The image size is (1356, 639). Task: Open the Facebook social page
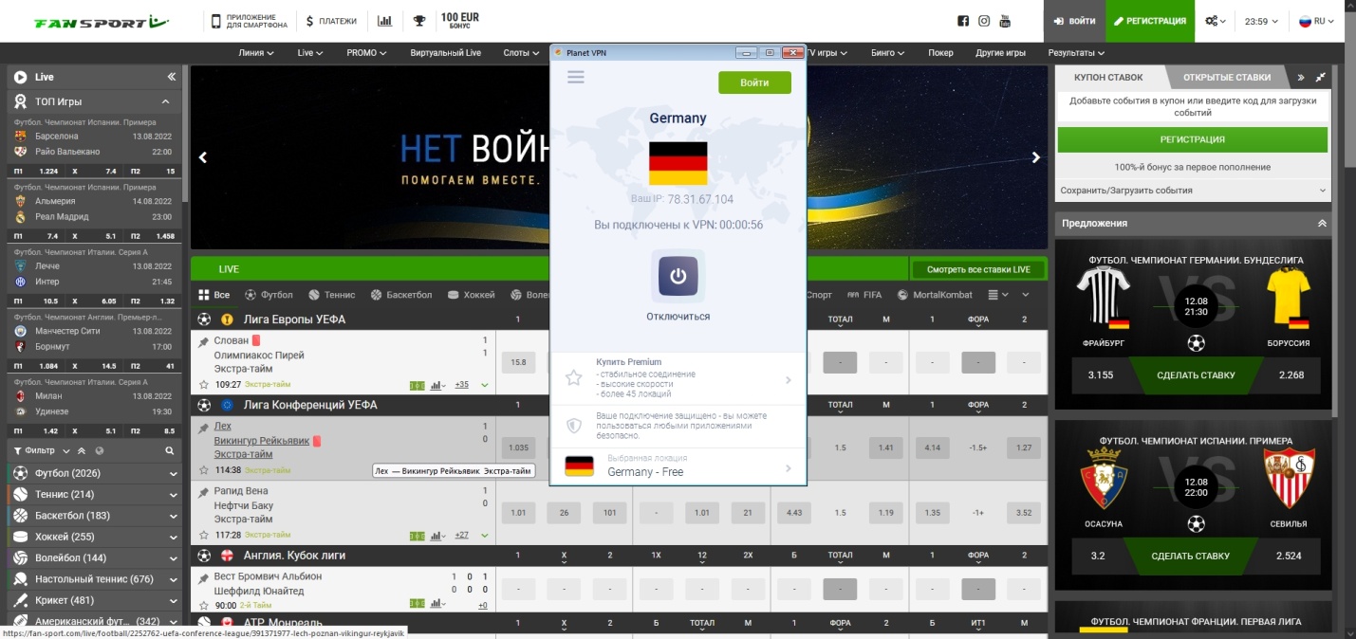tap(963, 21)
